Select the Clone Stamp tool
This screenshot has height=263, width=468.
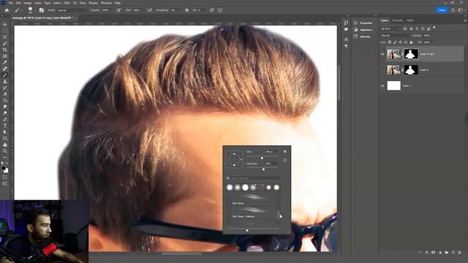(5, 81)
